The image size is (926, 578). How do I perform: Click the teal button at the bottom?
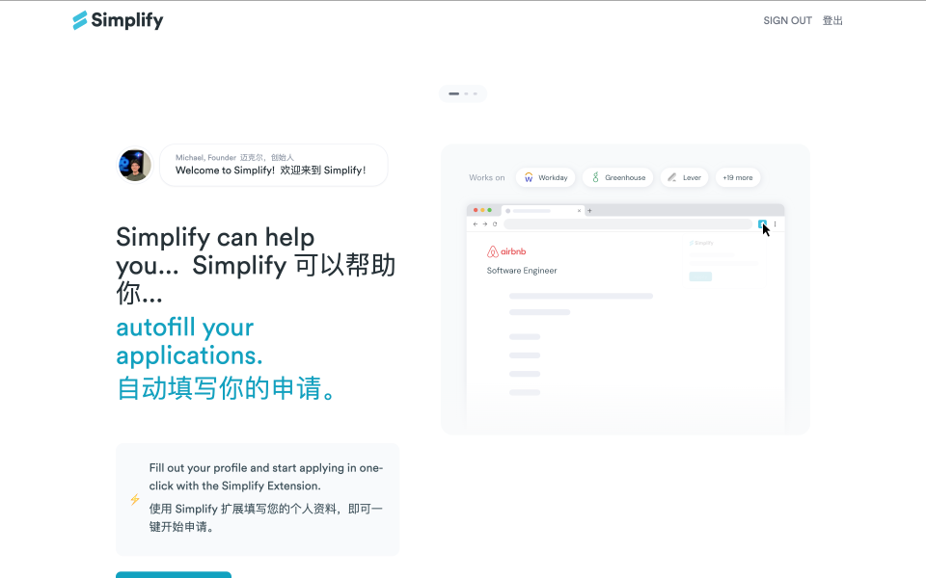pos(174,576)
